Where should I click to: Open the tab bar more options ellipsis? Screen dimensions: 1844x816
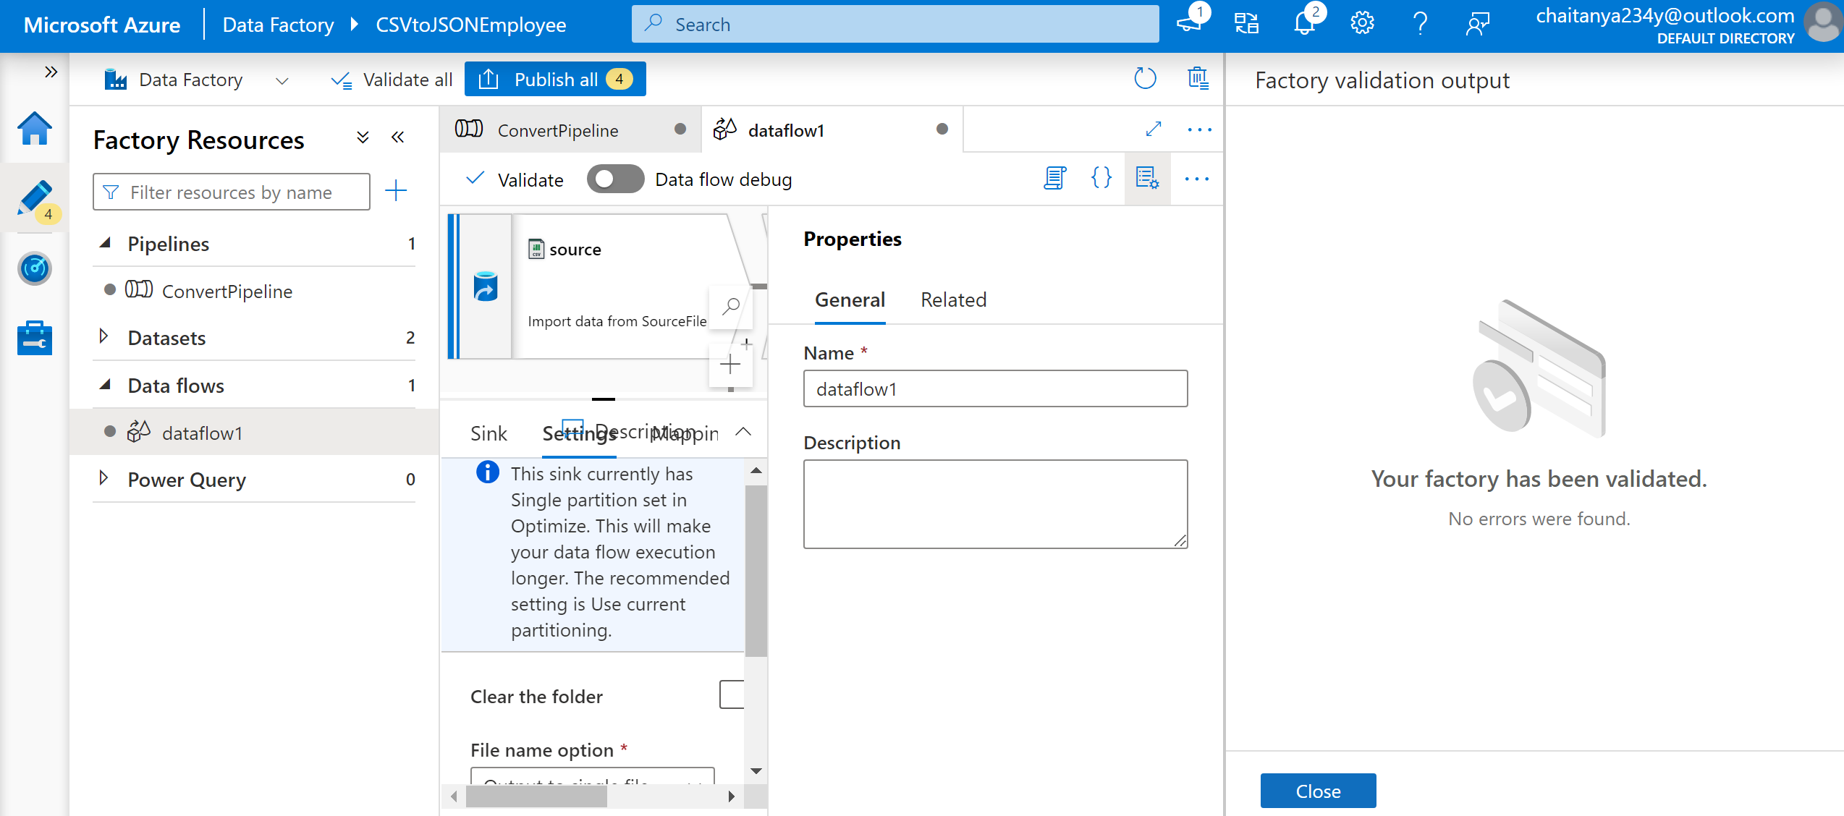[1199, 130]
